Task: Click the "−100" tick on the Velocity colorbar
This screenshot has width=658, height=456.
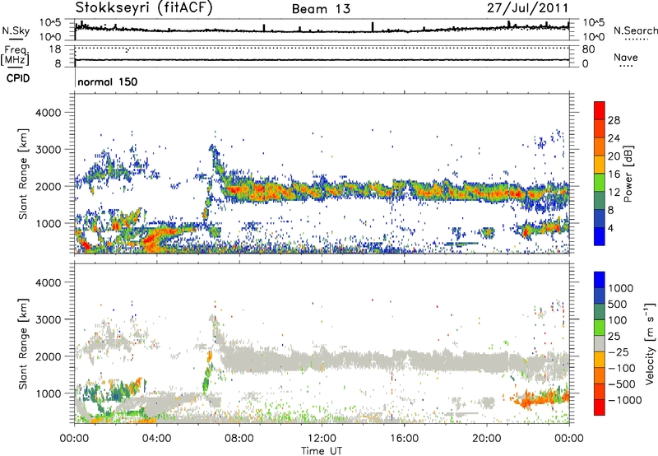Action: 621,368
